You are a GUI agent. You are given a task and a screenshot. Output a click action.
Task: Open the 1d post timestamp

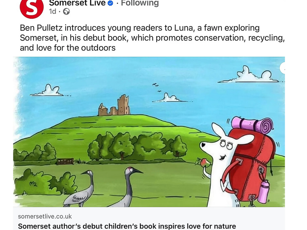click(53, 11)
